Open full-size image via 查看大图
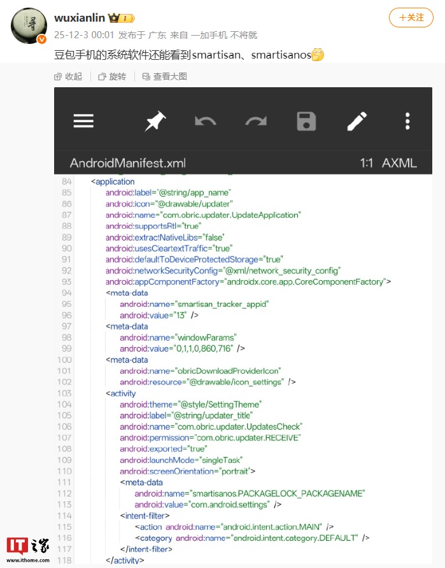Viewport: 445px width, 568px height. [165, 76]
